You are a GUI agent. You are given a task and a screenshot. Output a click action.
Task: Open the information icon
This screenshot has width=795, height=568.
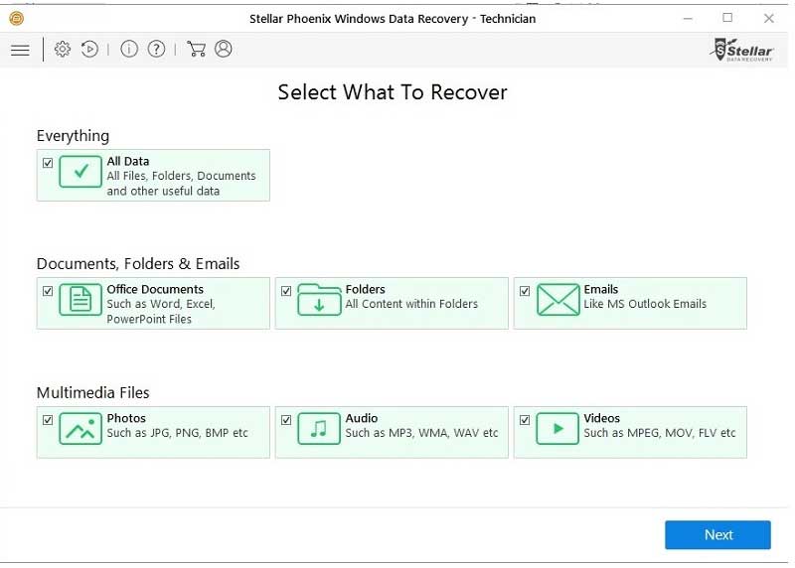coord(129,49)
